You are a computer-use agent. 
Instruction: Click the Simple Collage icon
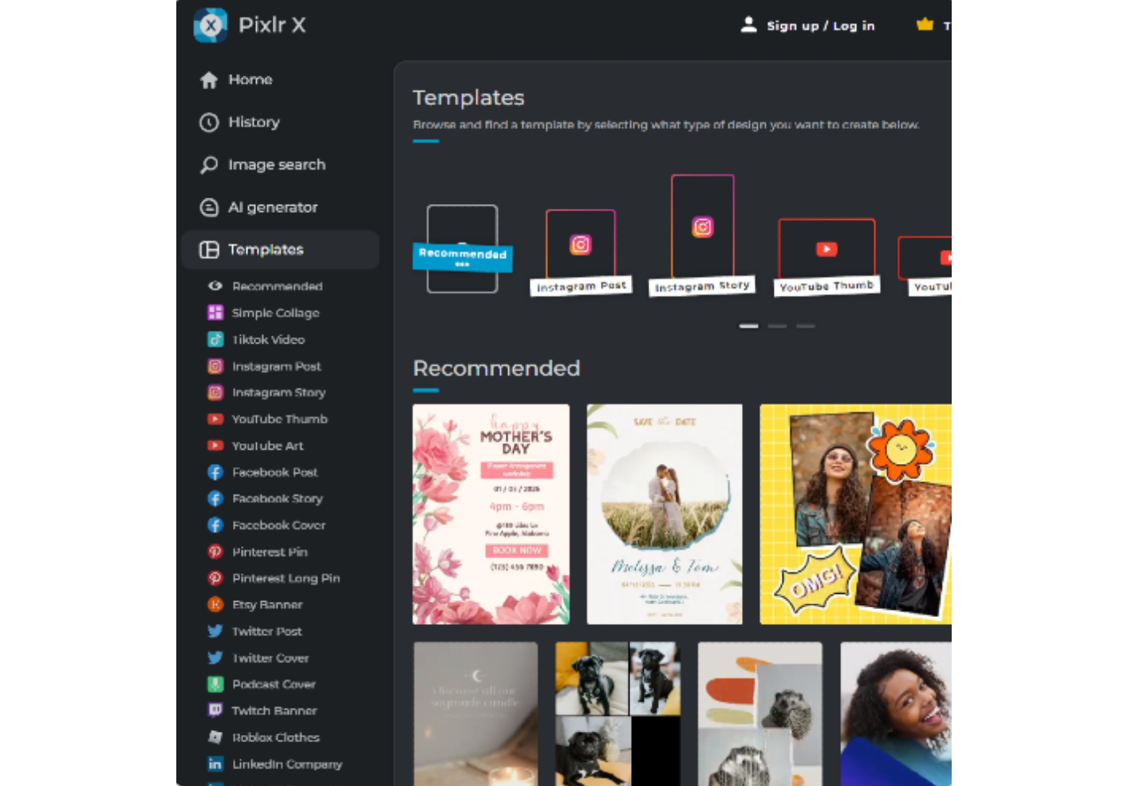[x=215, y=312]
